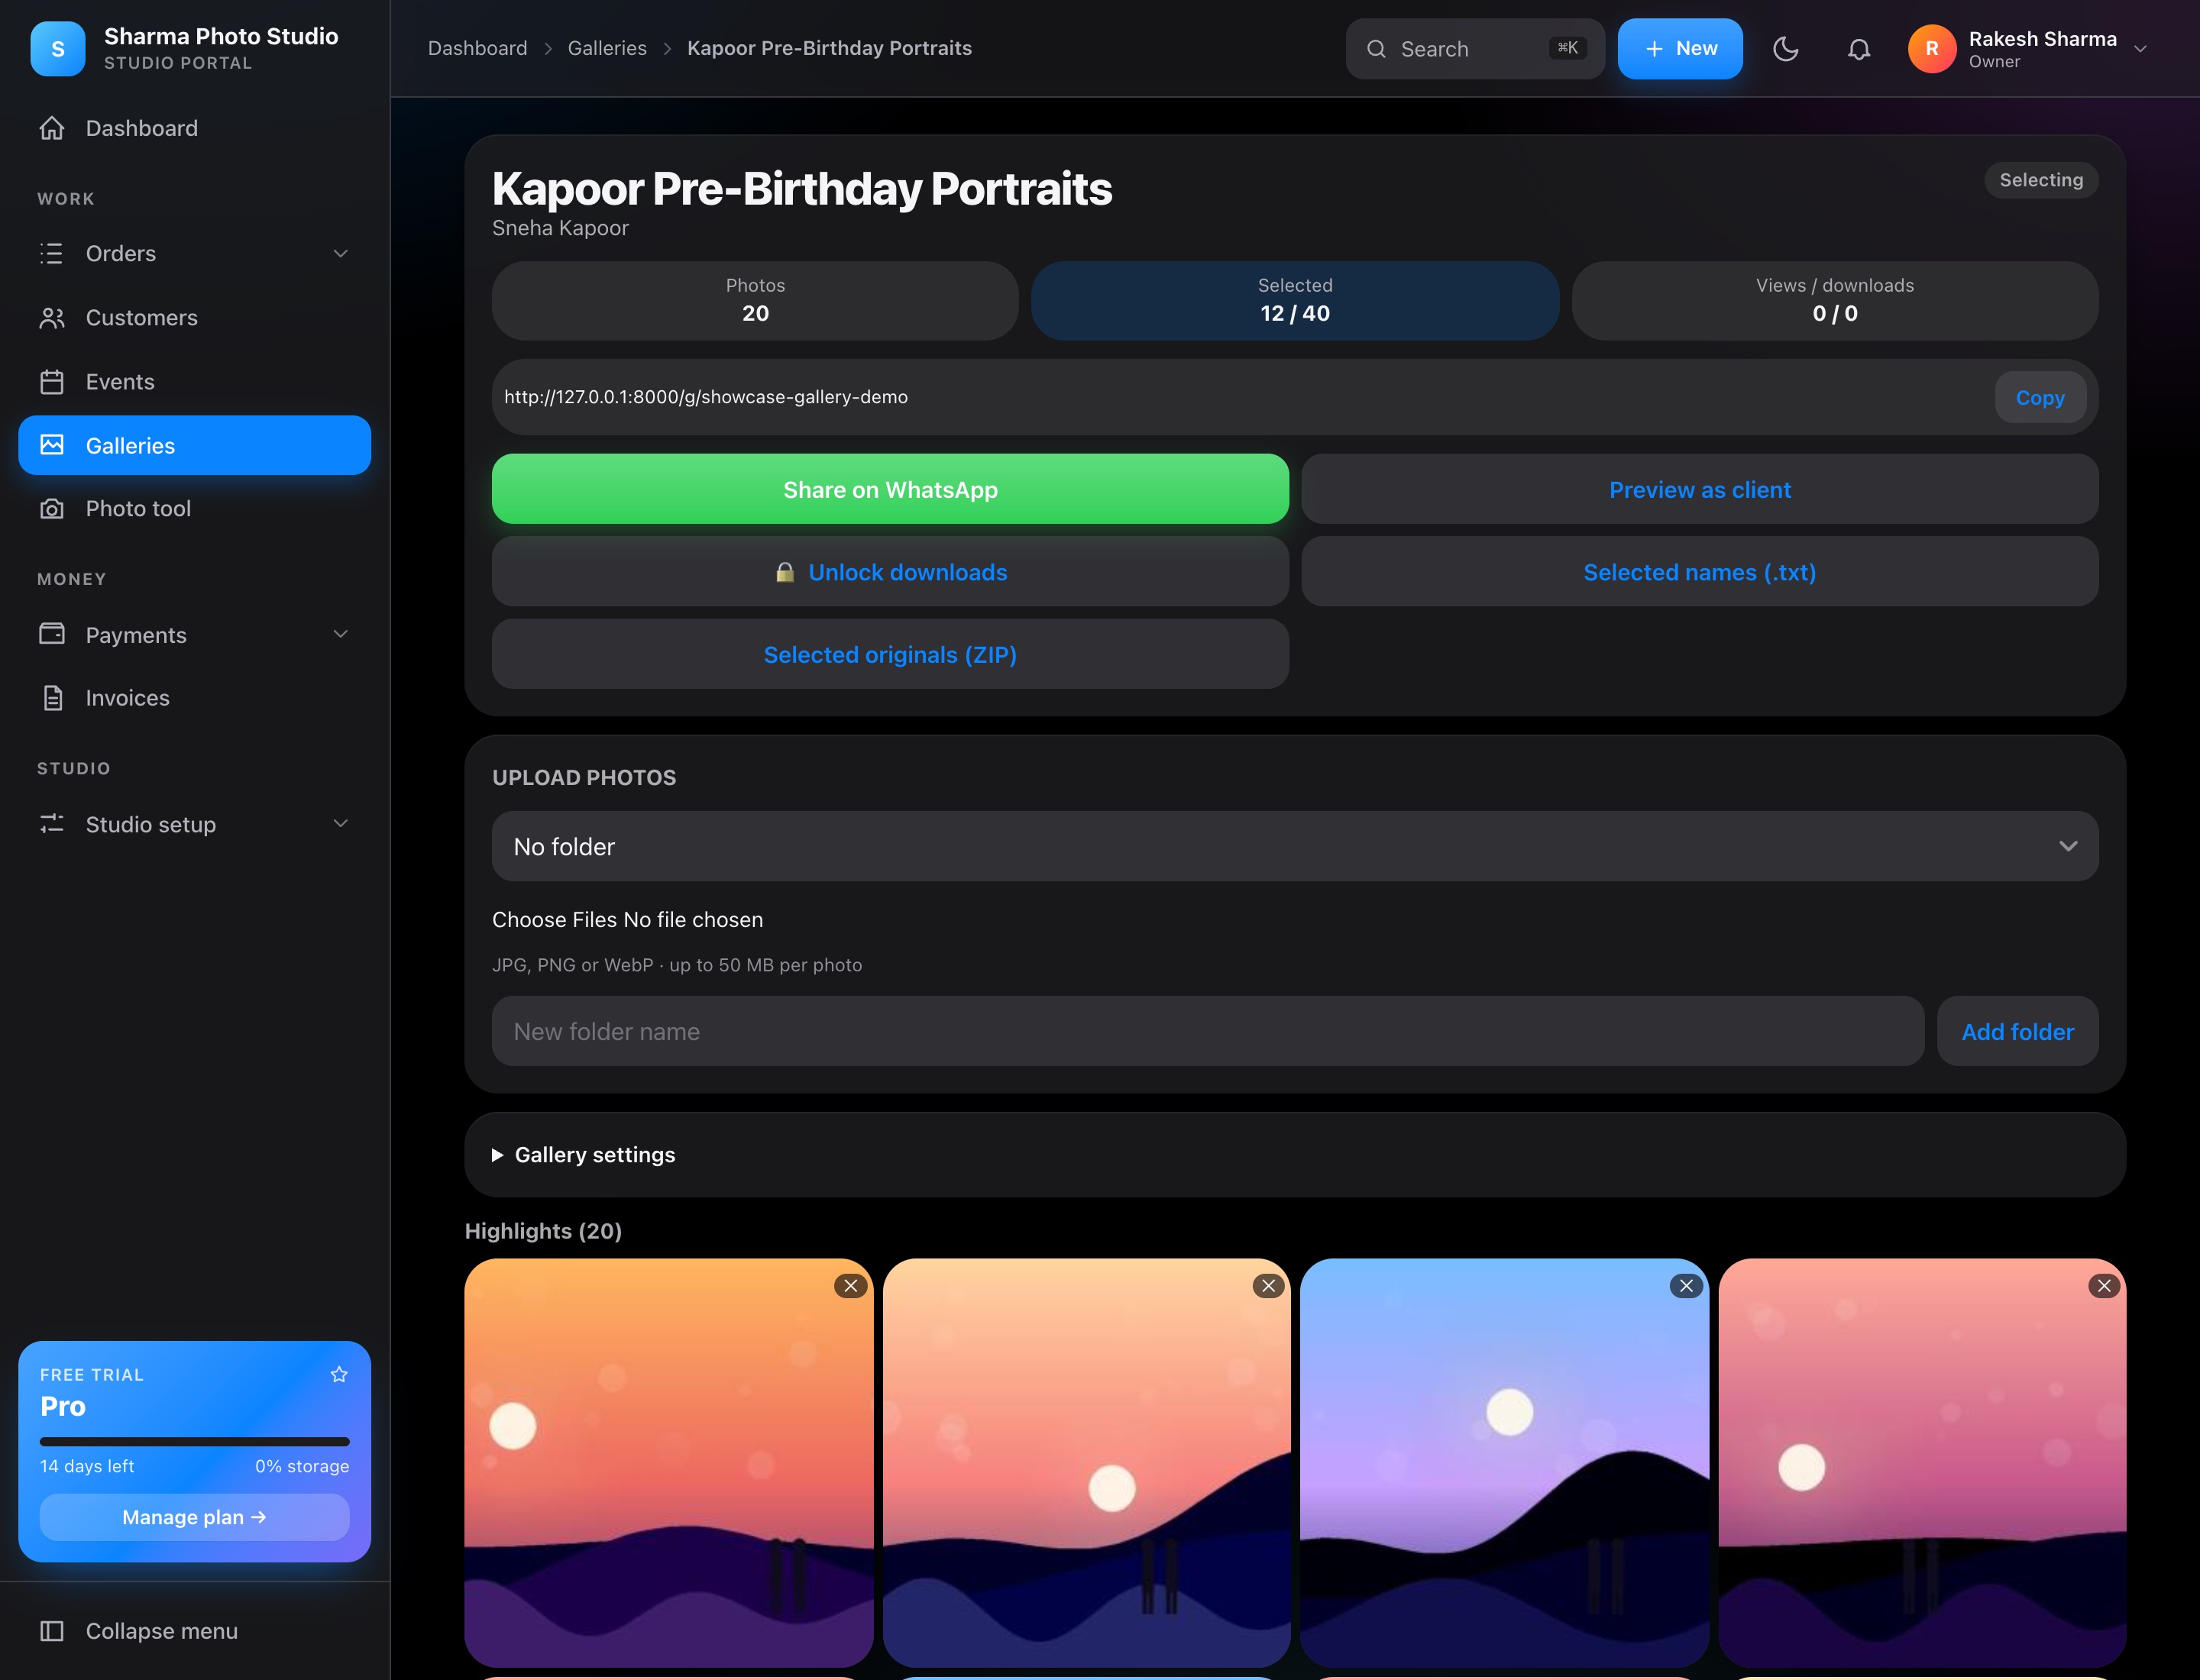Click the Selected 12 / 40 stat card

click(1295, 301)
